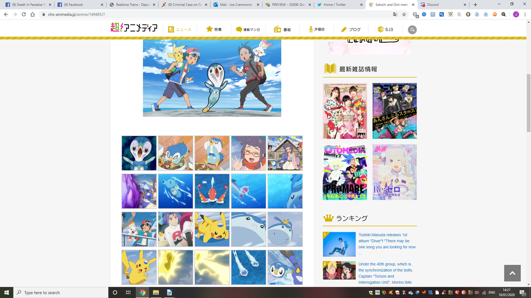Open the Windows Start menu

pos(7,293)
